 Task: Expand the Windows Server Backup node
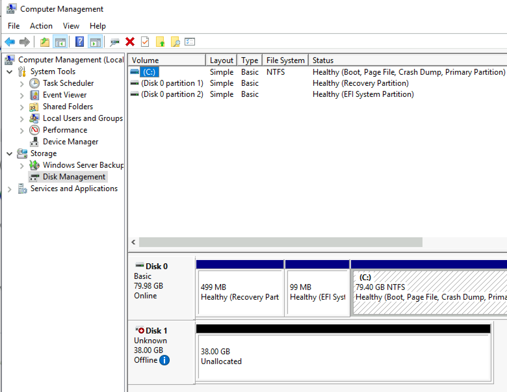22,166
